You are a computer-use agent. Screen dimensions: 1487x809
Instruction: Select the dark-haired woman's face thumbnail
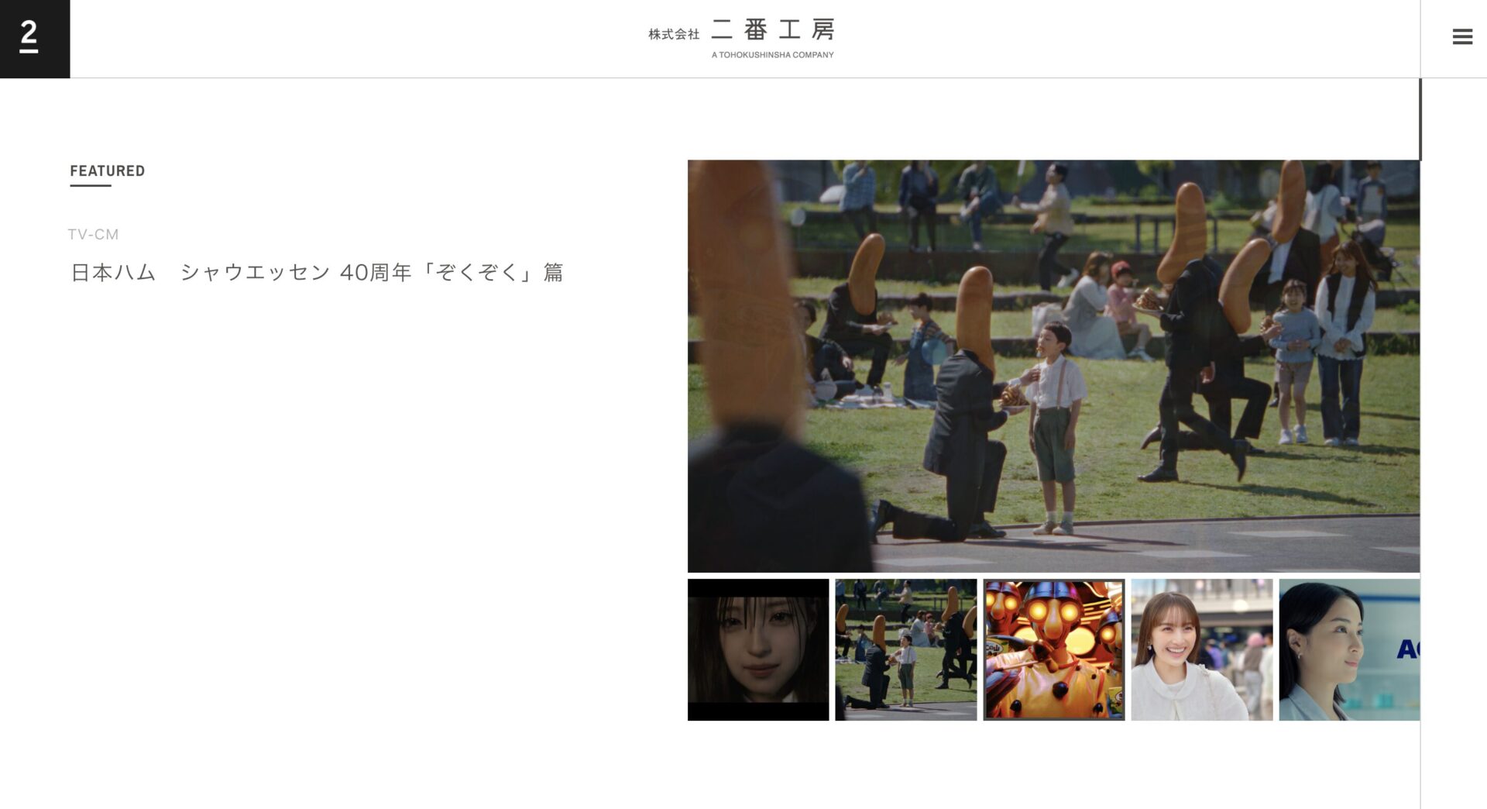(x=758, y=649)
